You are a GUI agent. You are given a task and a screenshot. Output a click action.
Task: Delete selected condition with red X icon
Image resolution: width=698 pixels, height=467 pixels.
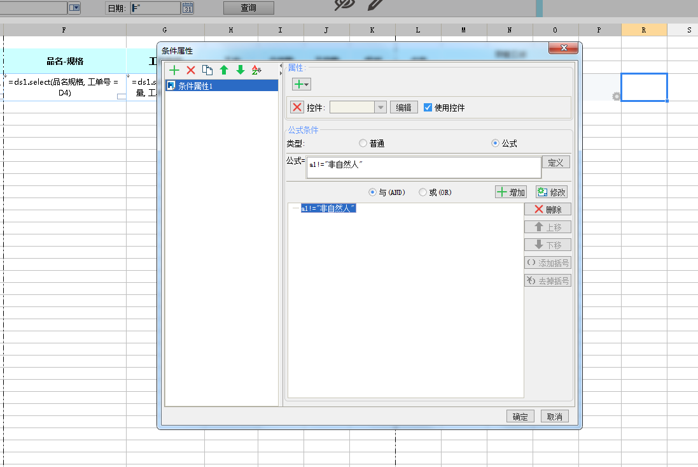tap(190, 70)
